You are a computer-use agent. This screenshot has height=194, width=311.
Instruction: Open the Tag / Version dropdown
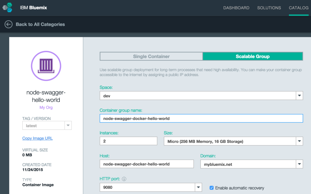[x=68, y=126]
